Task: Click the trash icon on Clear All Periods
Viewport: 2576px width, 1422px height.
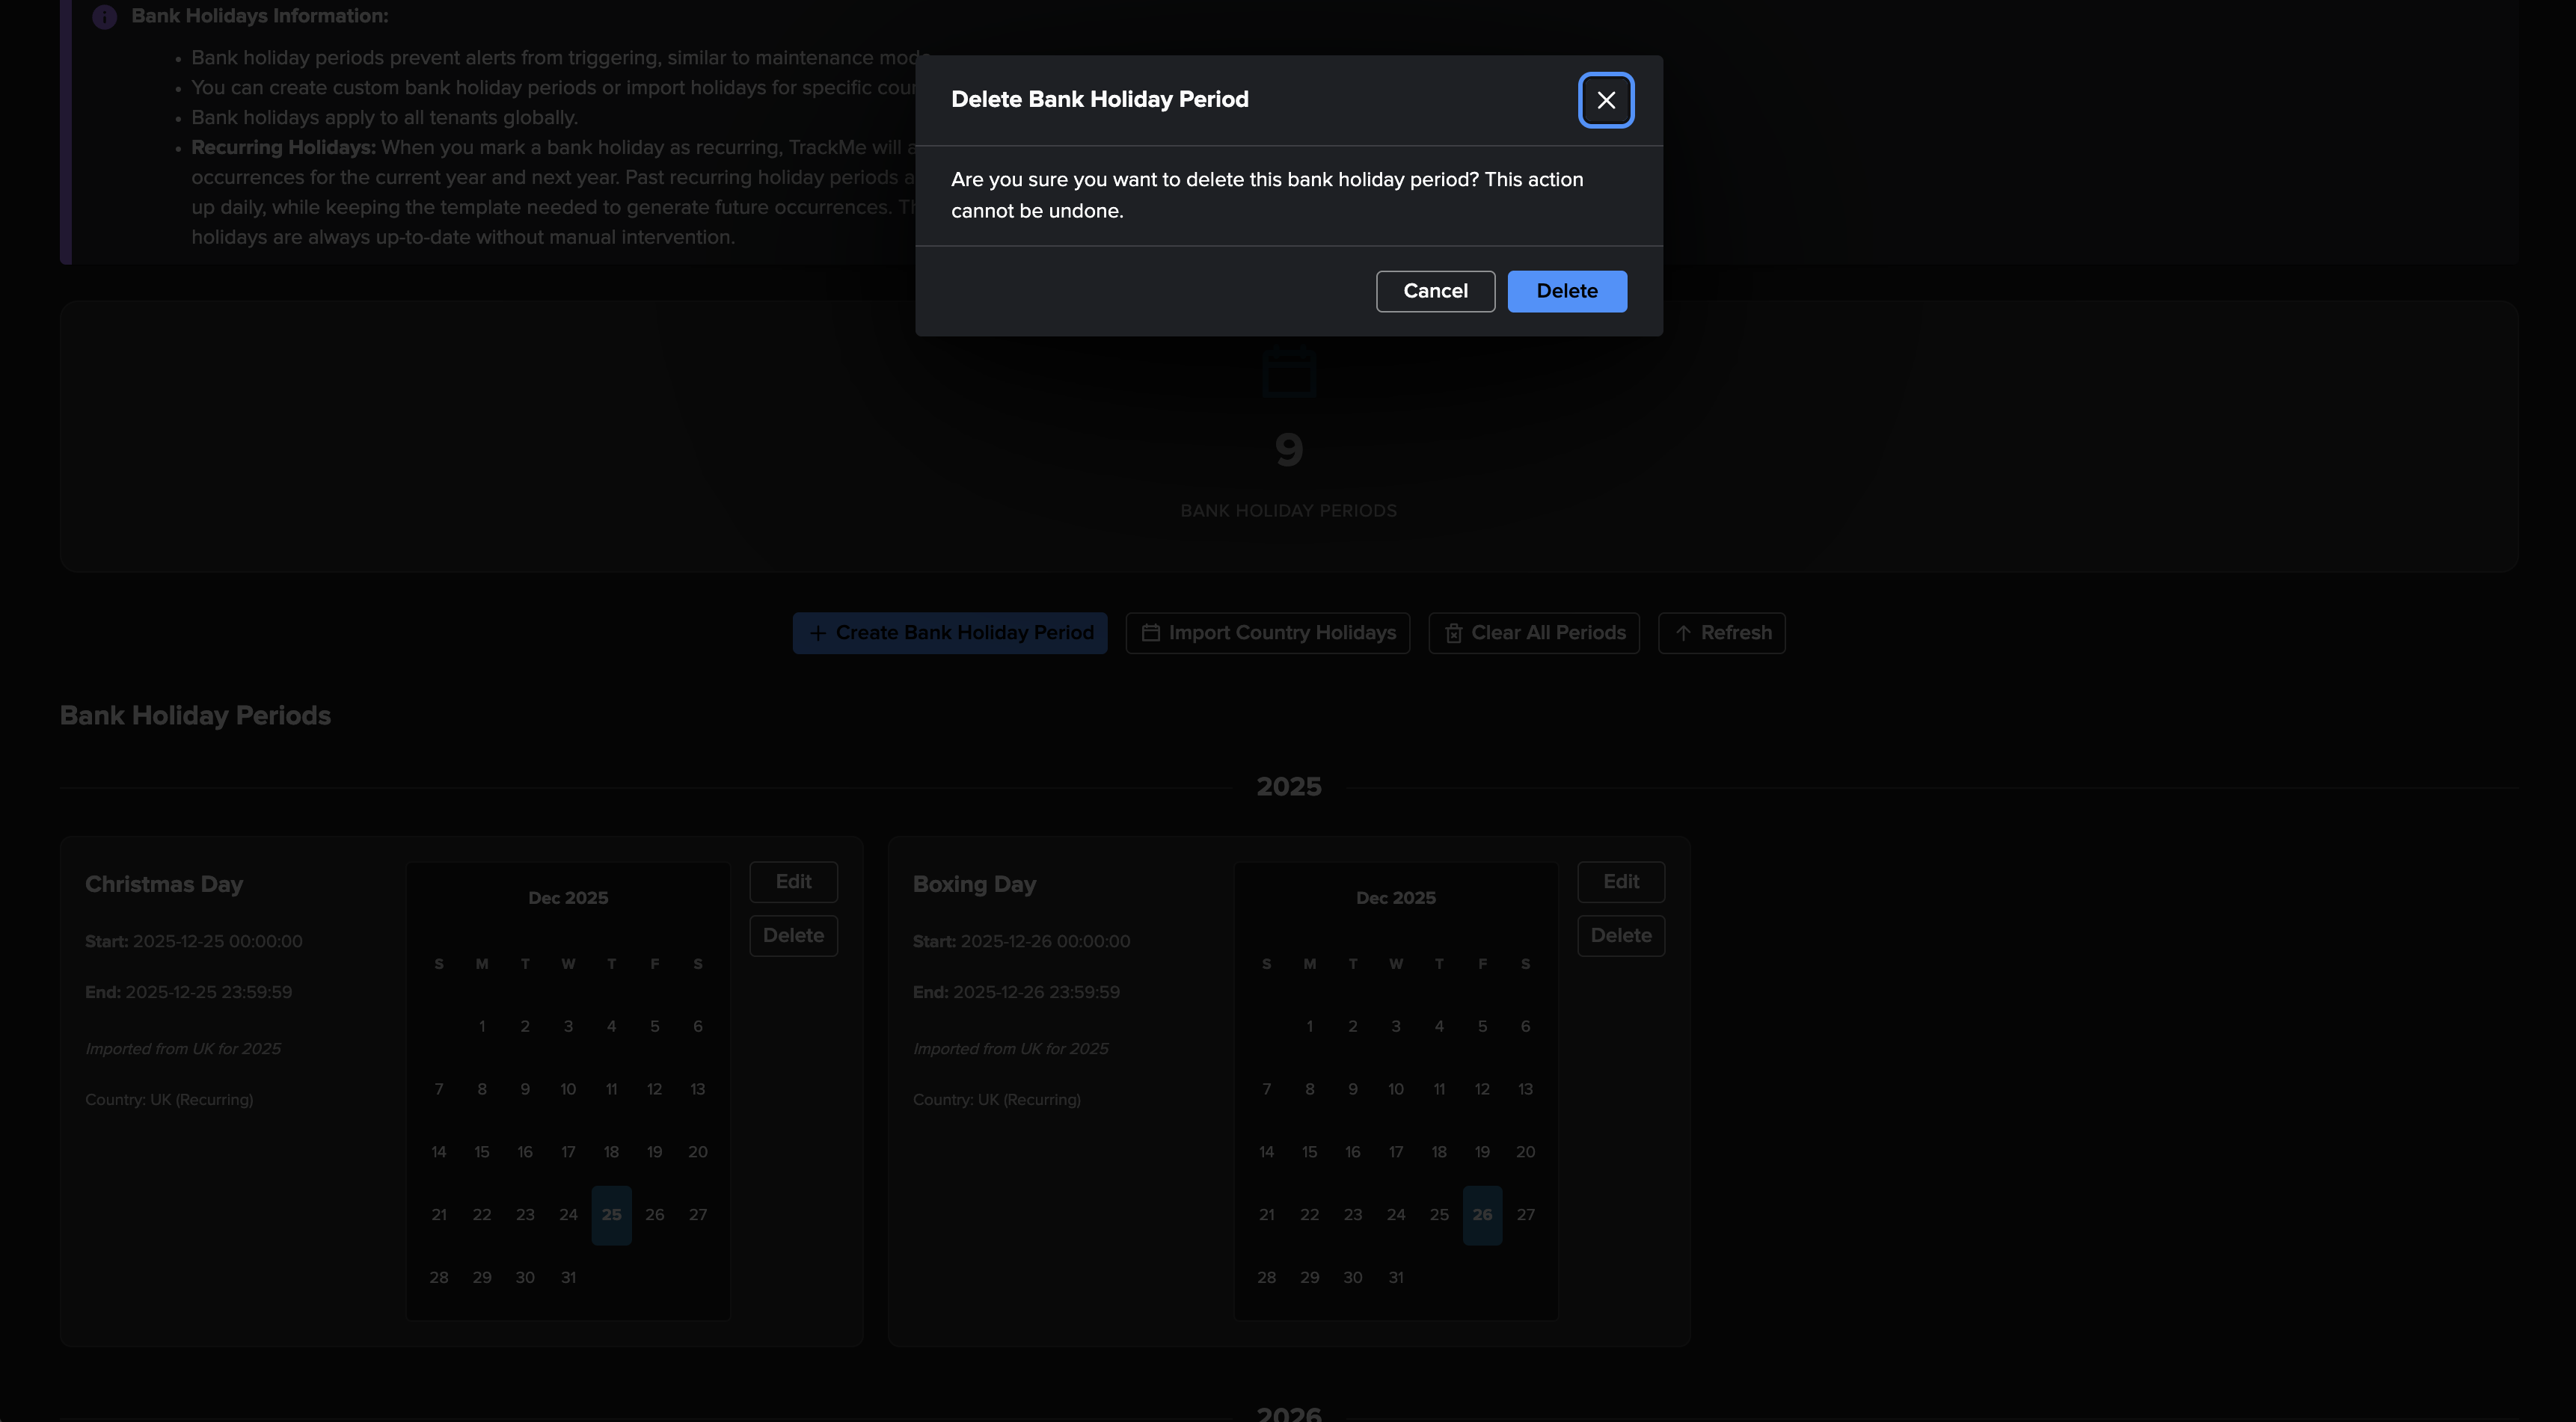Action: (1453, 633)
